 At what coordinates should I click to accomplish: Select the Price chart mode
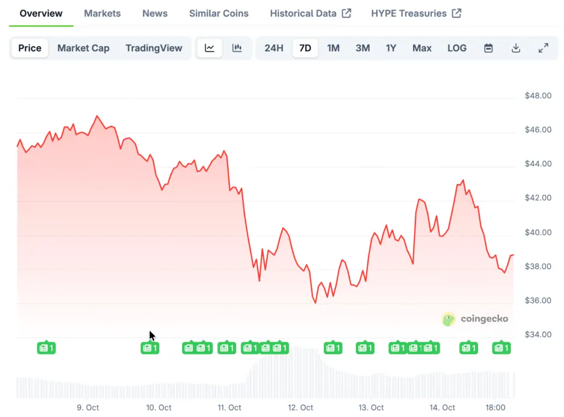(30, 48)
